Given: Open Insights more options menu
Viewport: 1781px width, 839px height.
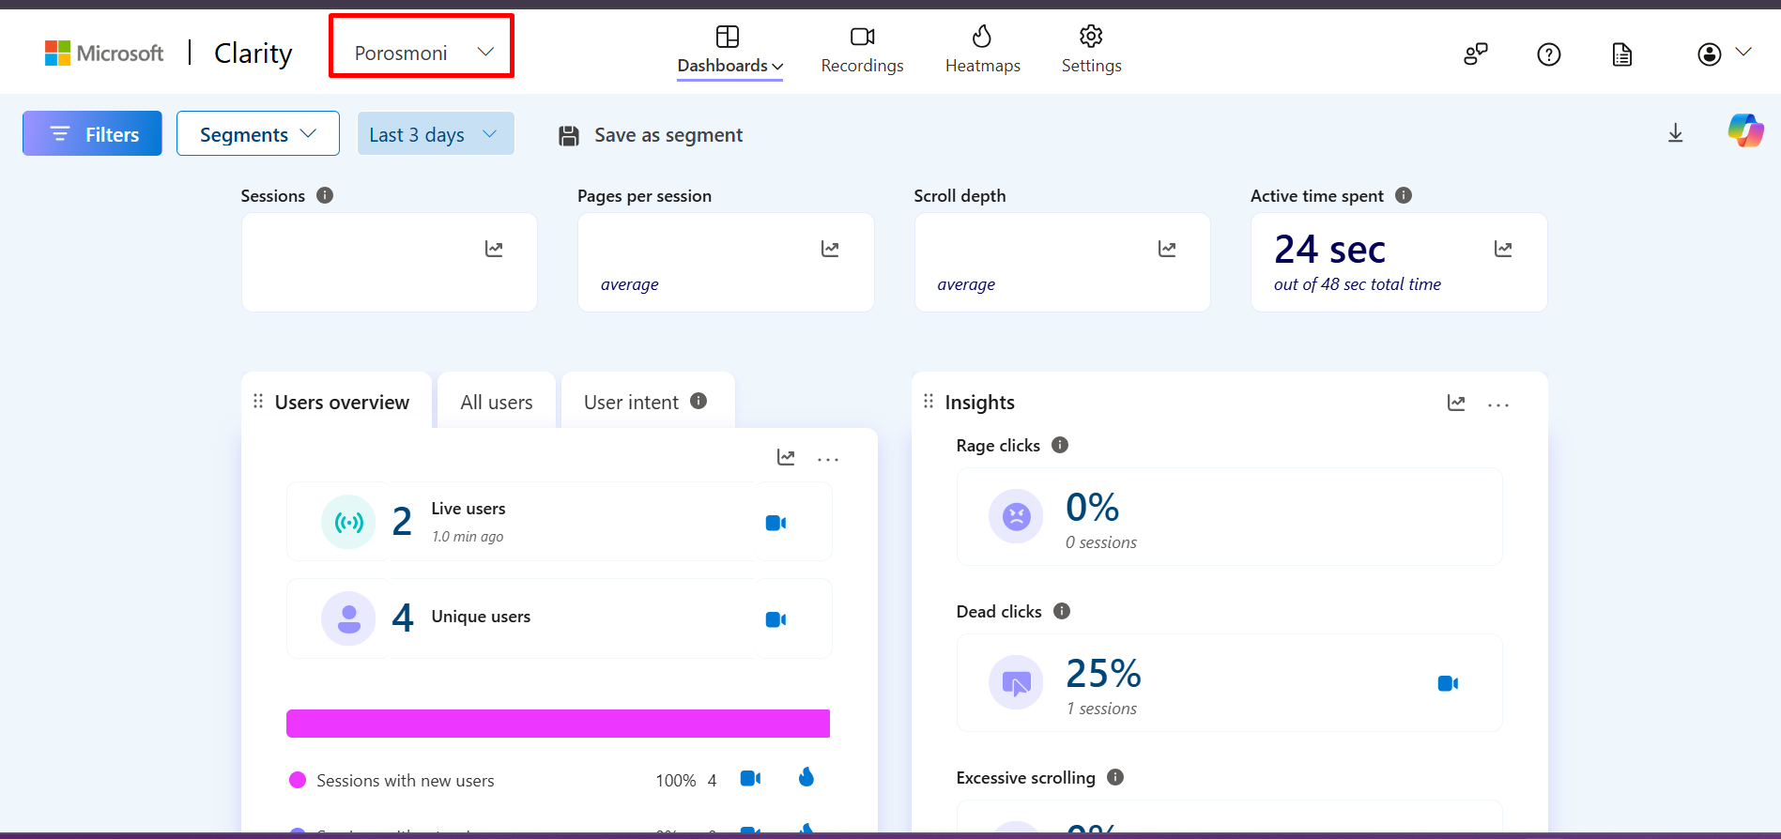Looking at the screenshot, I should click(x=1498, y=404).
